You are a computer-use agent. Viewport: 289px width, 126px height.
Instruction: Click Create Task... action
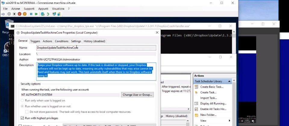coord(208,92)
